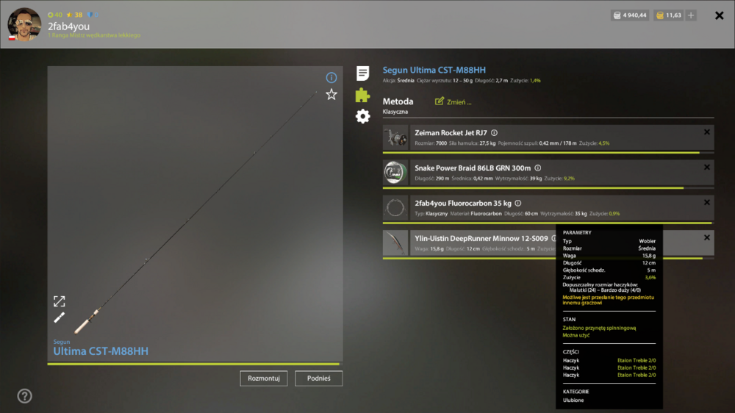735x413 pixels.
Task: Click the Zeiman Rocket Jet RJ7 name
Action: pos(451,133)
